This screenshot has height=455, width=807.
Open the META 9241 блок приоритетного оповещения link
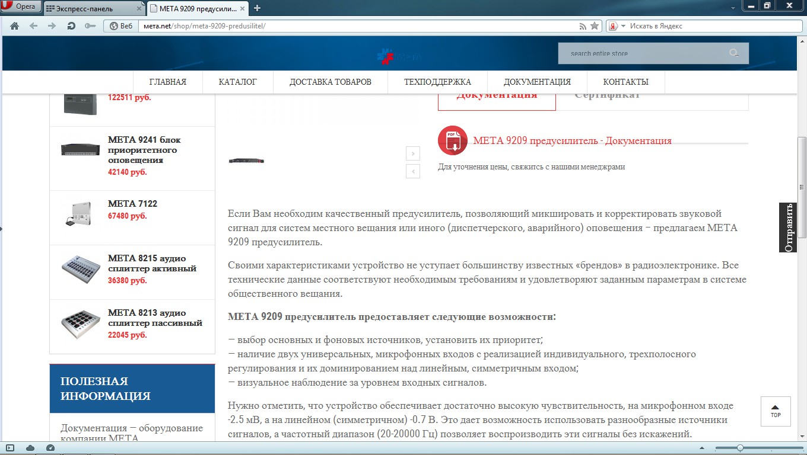pyautogui.click(x=144, y=150)
